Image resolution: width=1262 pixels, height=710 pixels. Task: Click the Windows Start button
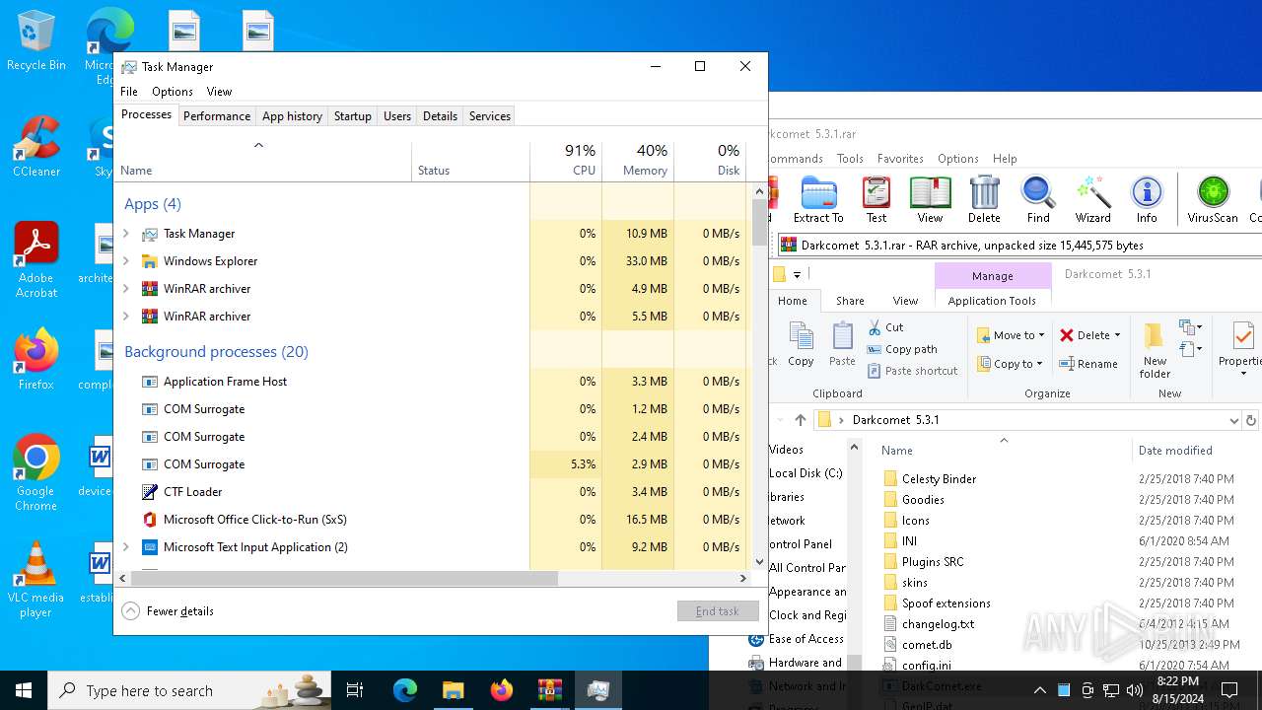[x=24, y=690]
